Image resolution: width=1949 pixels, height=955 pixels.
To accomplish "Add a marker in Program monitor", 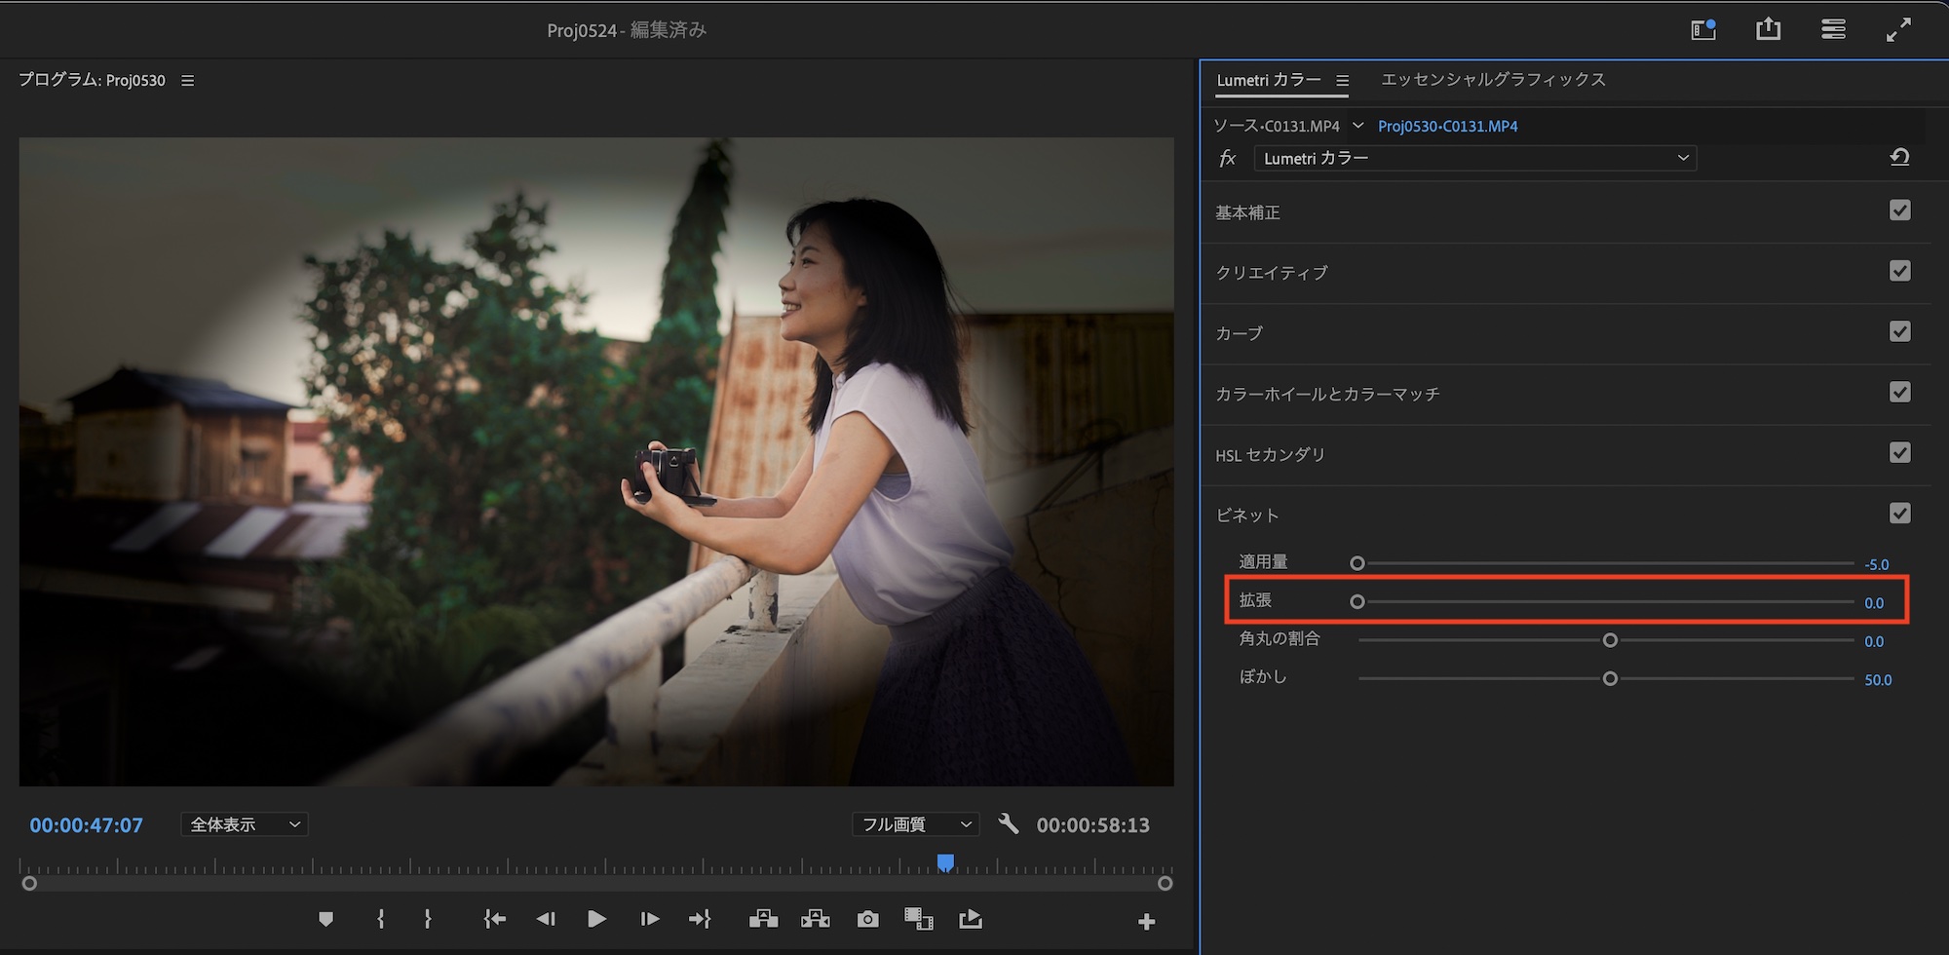I will tap(326, 919).
